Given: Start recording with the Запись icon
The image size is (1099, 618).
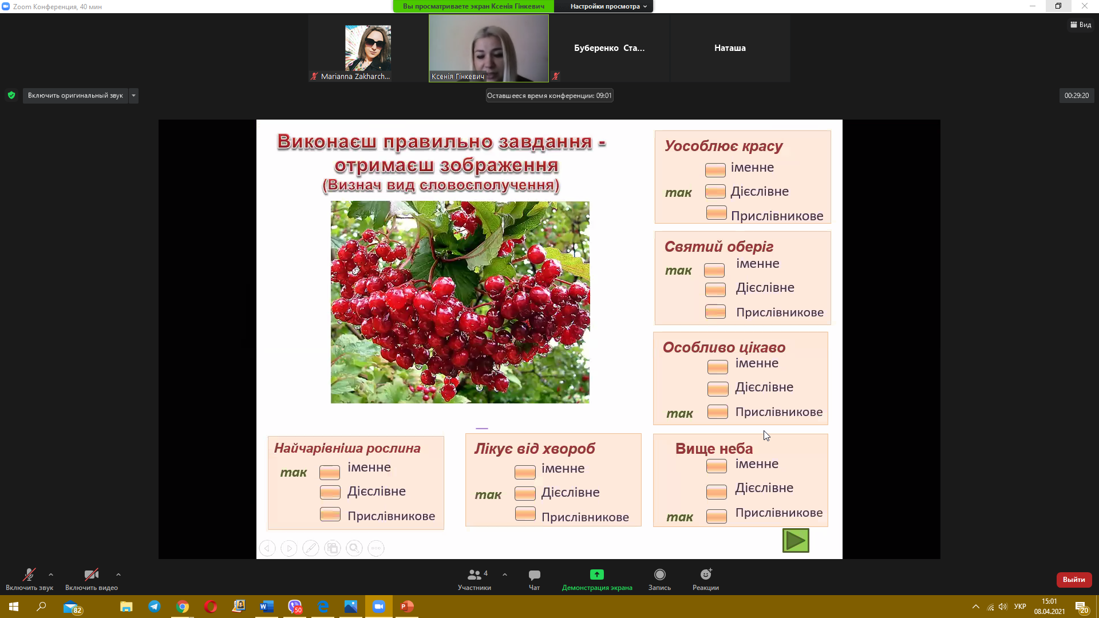Looking at the screenshot, I should click(659, 575).
